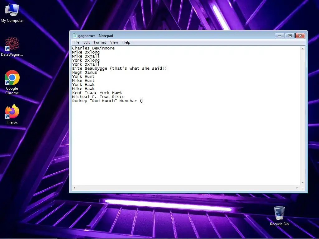This screenshot has width=319, height=239.
Task: Click the "Charles DeKinnore" line
Action: click(93, 48)
